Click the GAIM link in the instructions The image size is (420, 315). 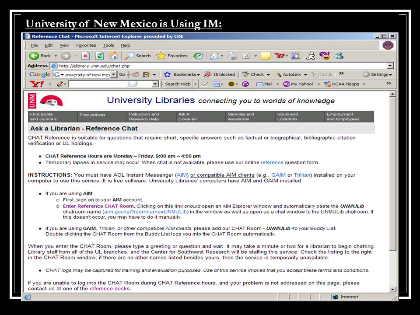point(278,175)
